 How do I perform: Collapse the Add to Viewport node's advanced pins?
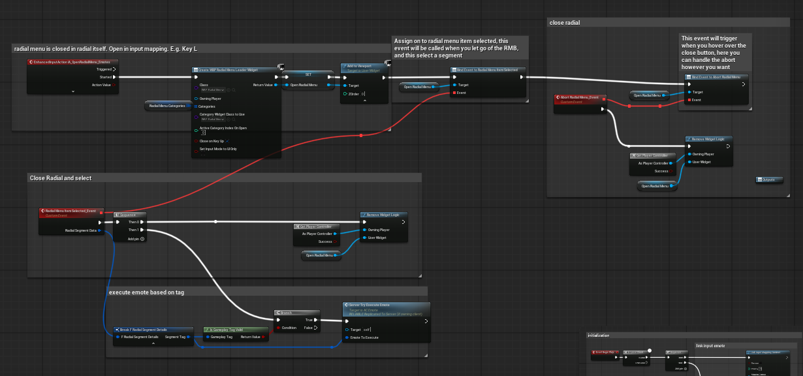coord(364,101)
